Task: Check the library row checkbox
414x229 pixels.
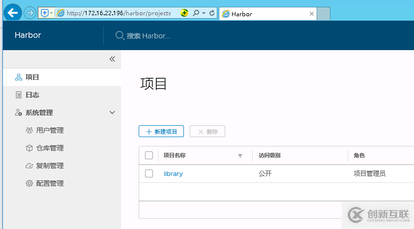Action: coord(149,173)
